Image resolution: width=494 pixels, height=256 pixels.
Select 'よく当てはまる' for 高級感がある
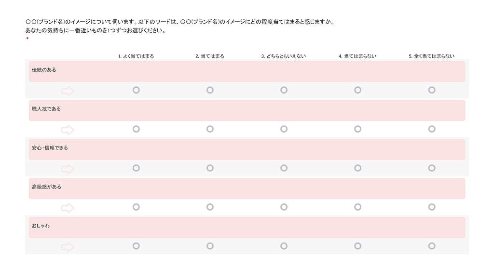[x=136, y=207]
